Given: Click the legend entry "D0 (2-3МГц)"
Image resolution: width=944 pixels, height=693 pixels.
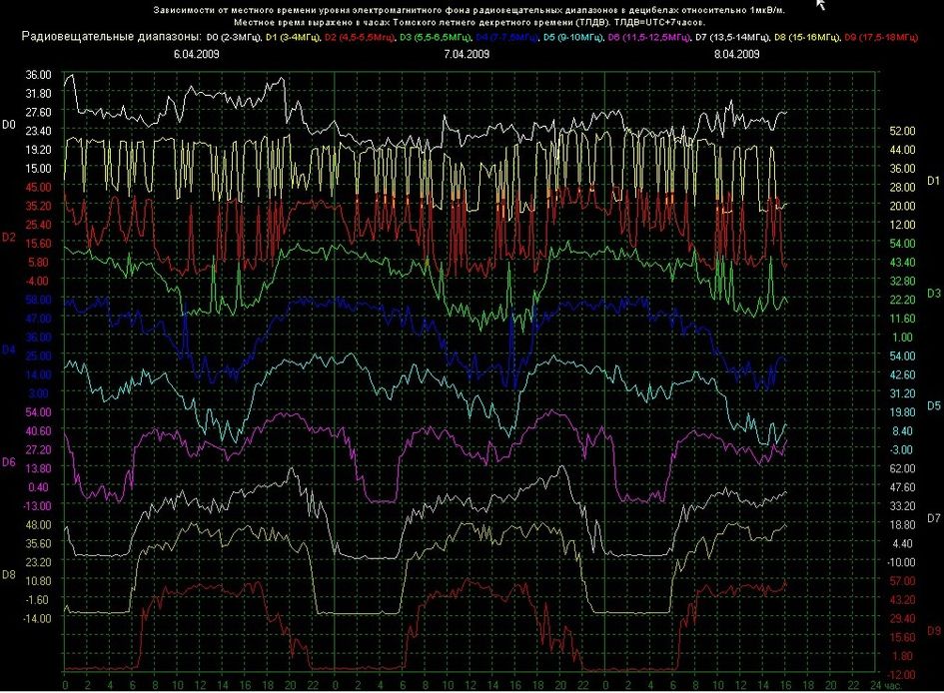Looking at the screenshot, I should [233, 37].
